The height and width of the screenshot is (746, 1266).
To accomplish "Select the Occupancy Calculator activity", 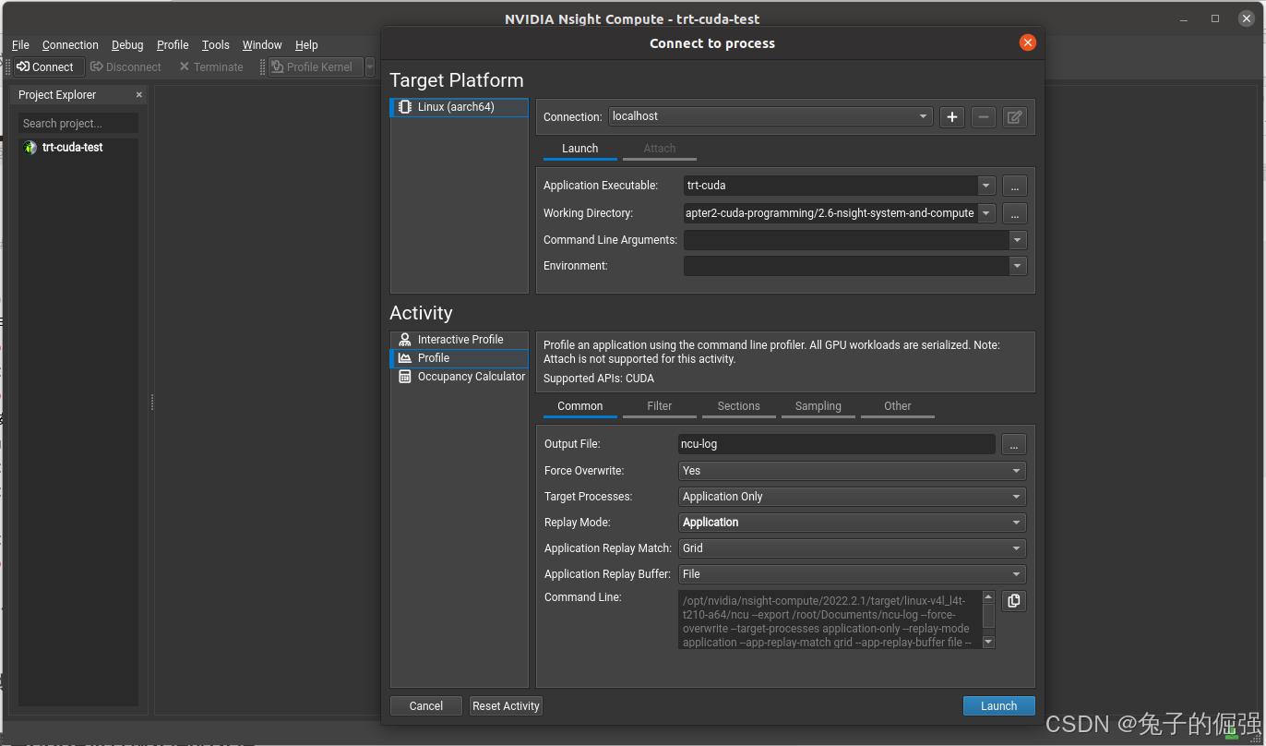I will (x=460, y=377).
